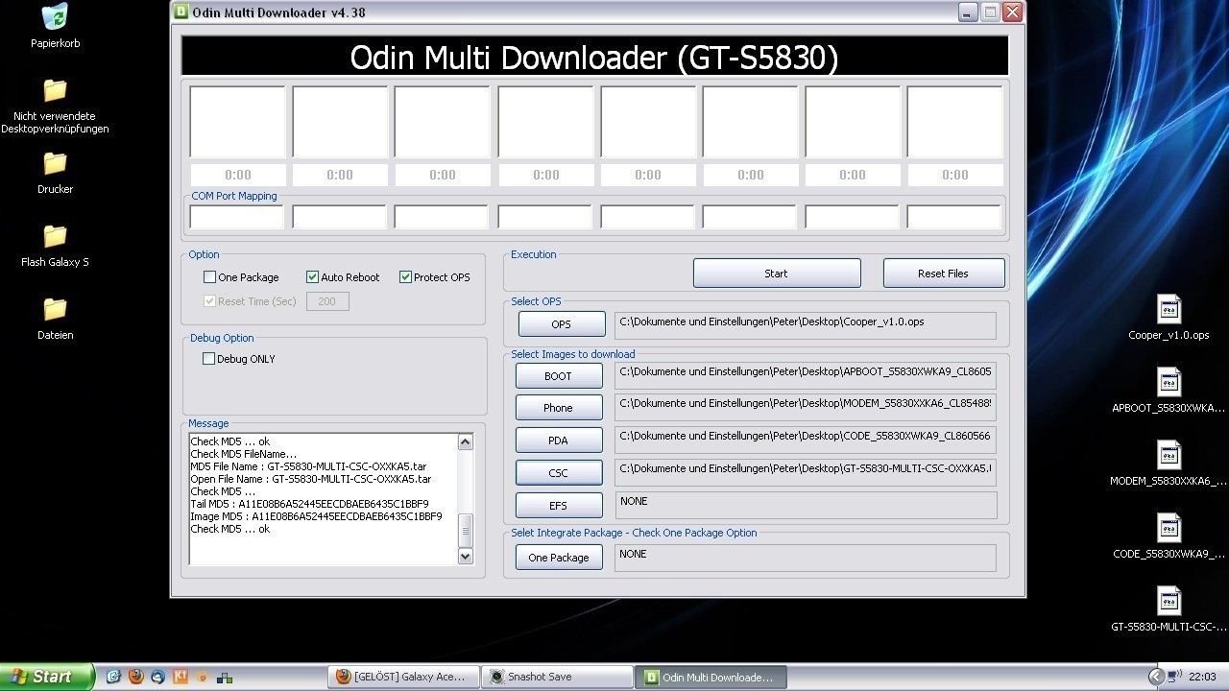This screenshot has height=691, width=1229.
Task: Launch Firefox from quick launch bar
Action: pos(136,677)
